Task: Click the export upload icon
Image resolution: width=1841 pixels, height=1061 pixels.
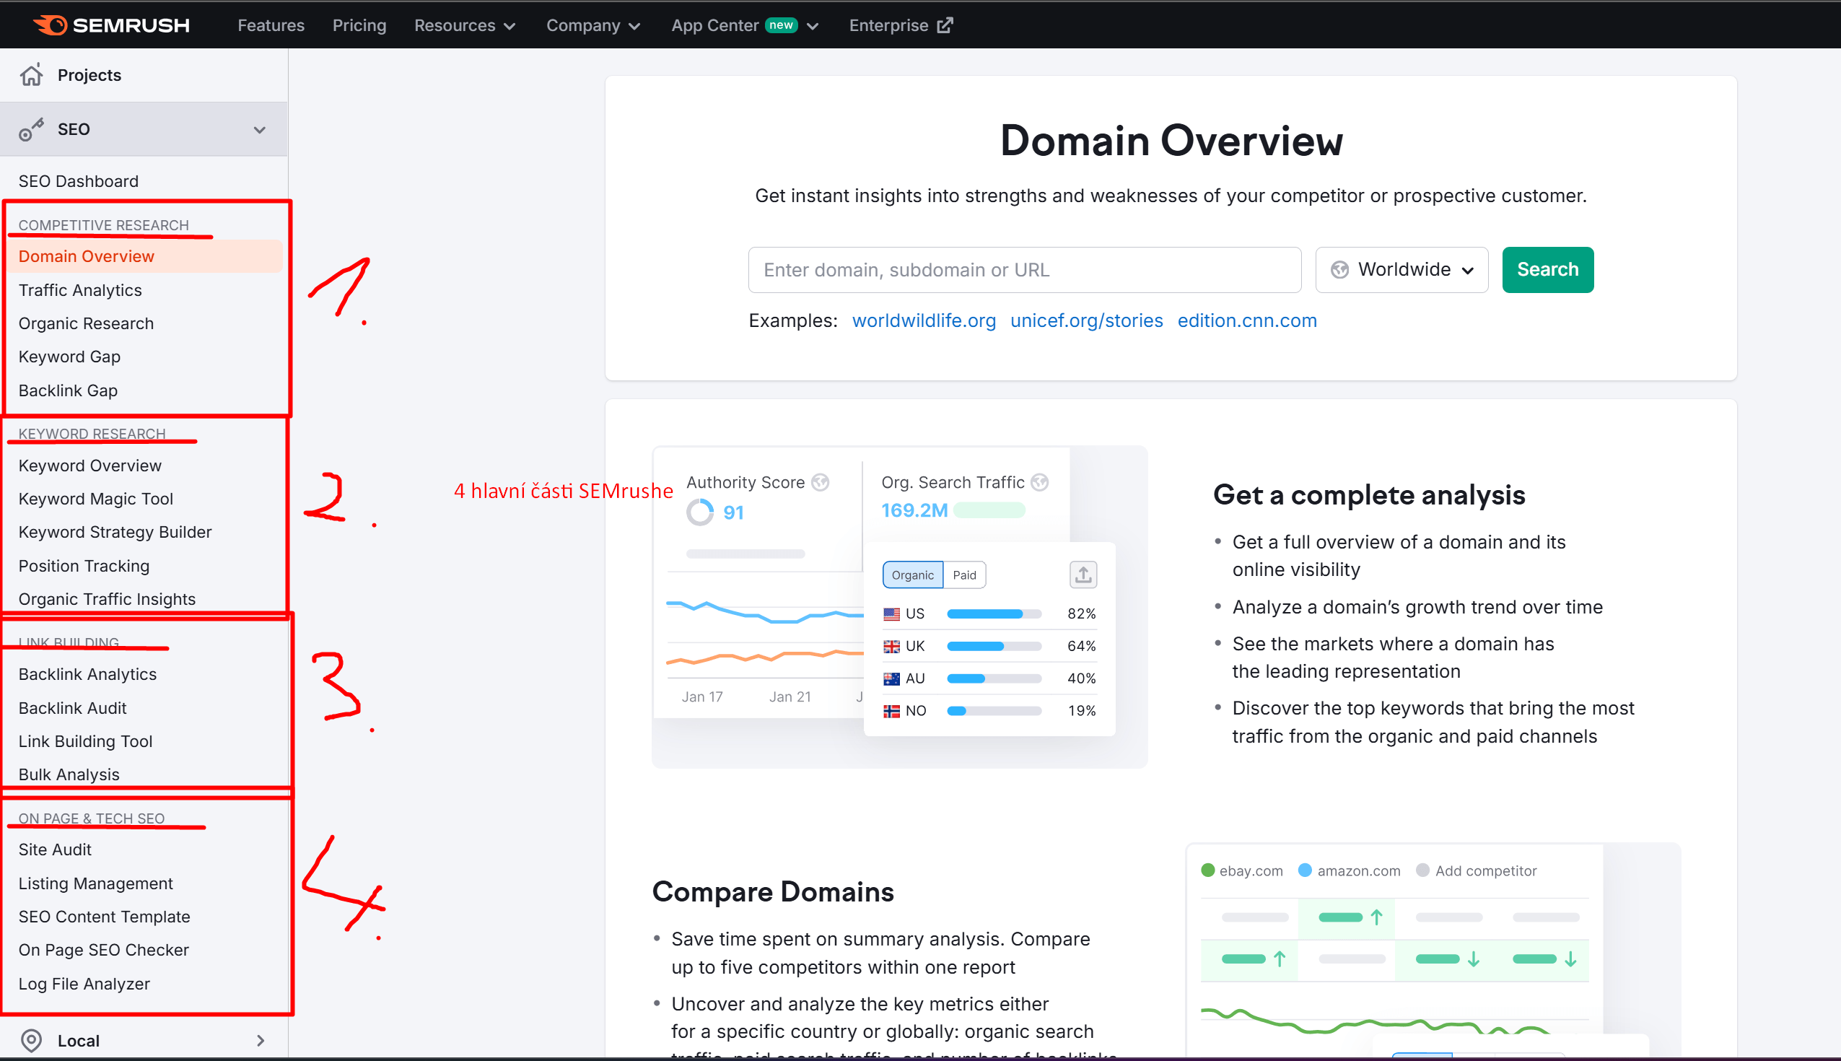Action: pyautogui.click(x=1083, y=575)
